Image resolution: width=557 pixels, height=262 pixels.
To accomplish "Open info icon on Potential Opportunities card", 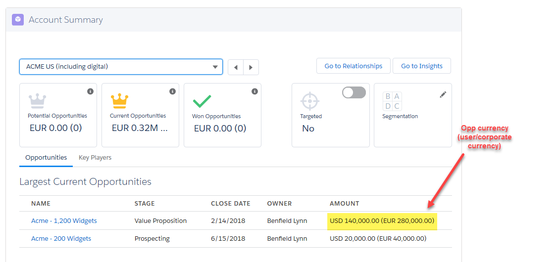I will (90, 91).
